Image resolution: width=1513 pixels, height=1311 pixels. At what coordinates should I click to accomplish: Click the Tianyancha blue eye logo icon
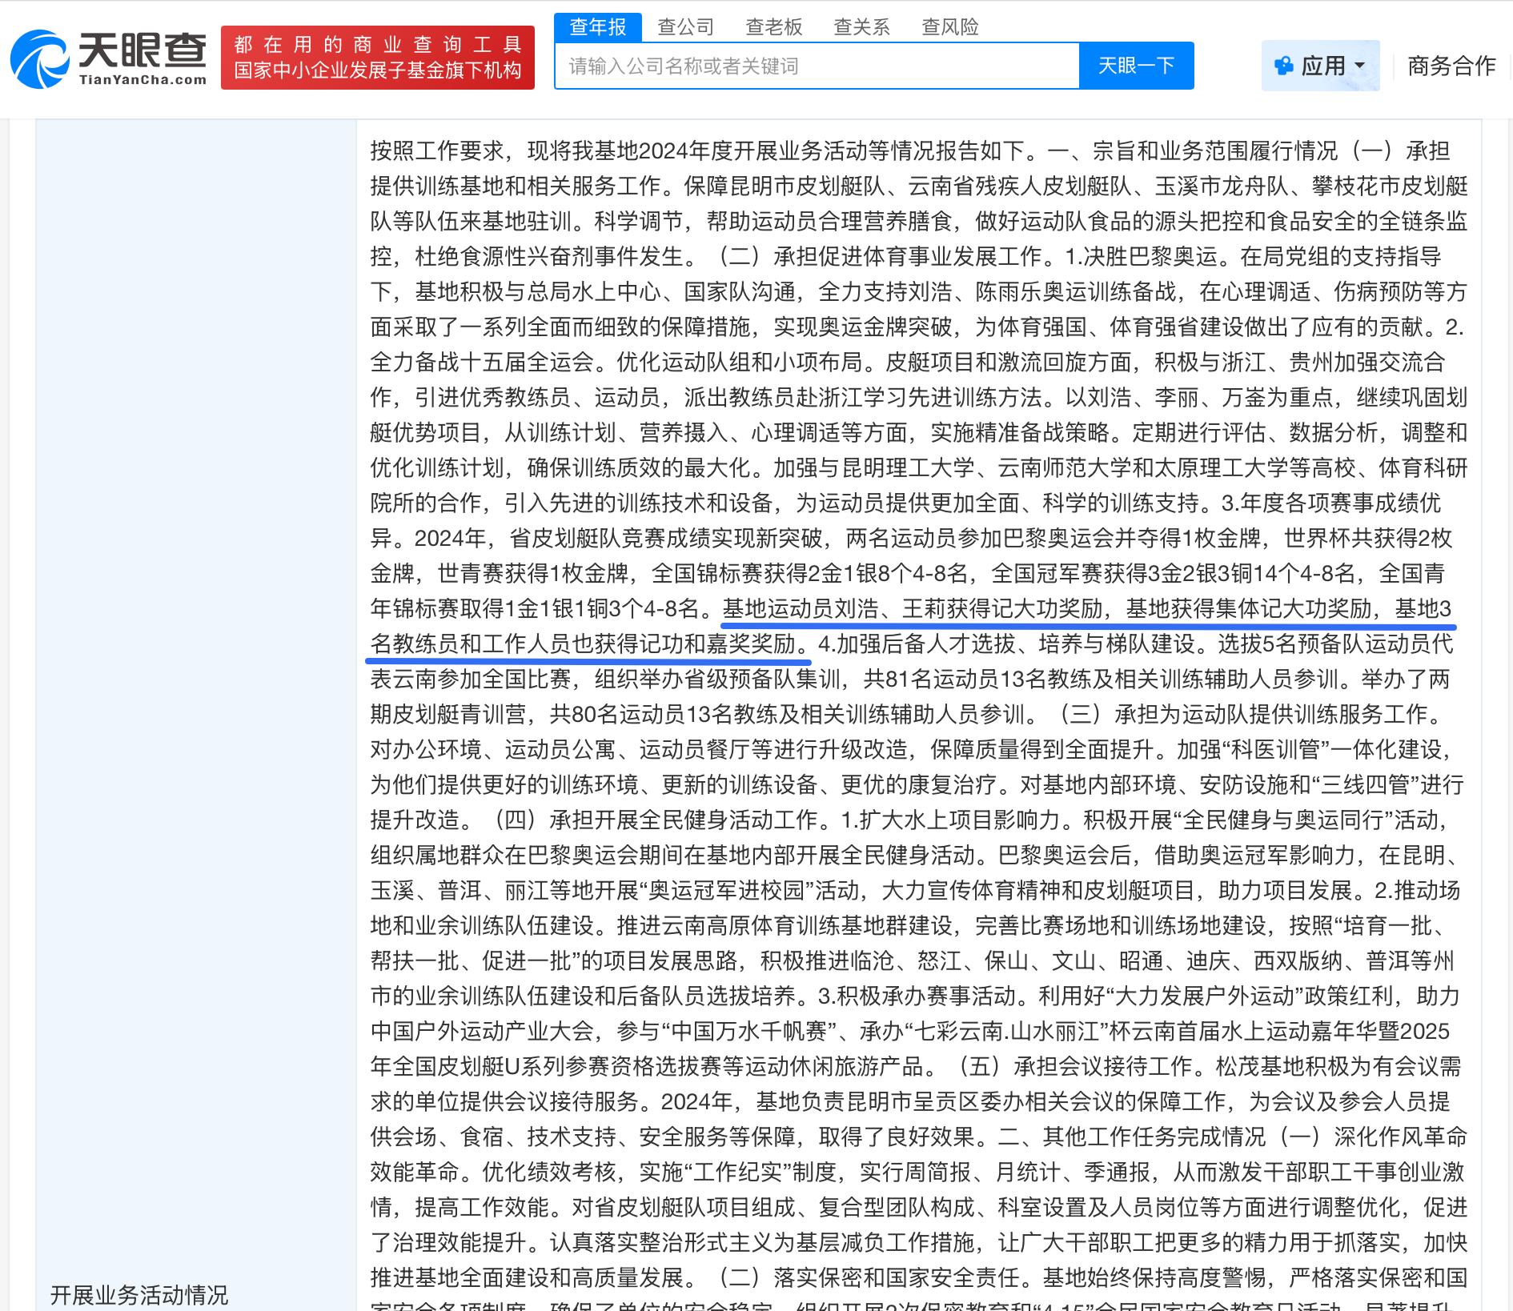click(40, 59)
